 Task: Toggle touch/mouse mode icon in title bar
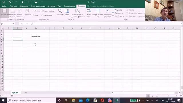(x=23, y=2)
